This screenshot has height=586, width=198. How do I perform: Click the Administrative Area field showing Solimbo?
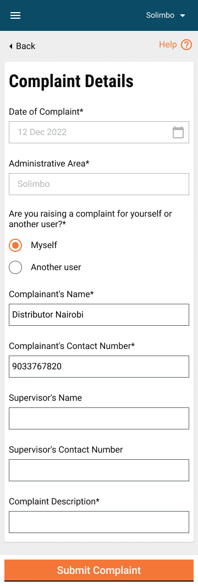click(99, 184)
